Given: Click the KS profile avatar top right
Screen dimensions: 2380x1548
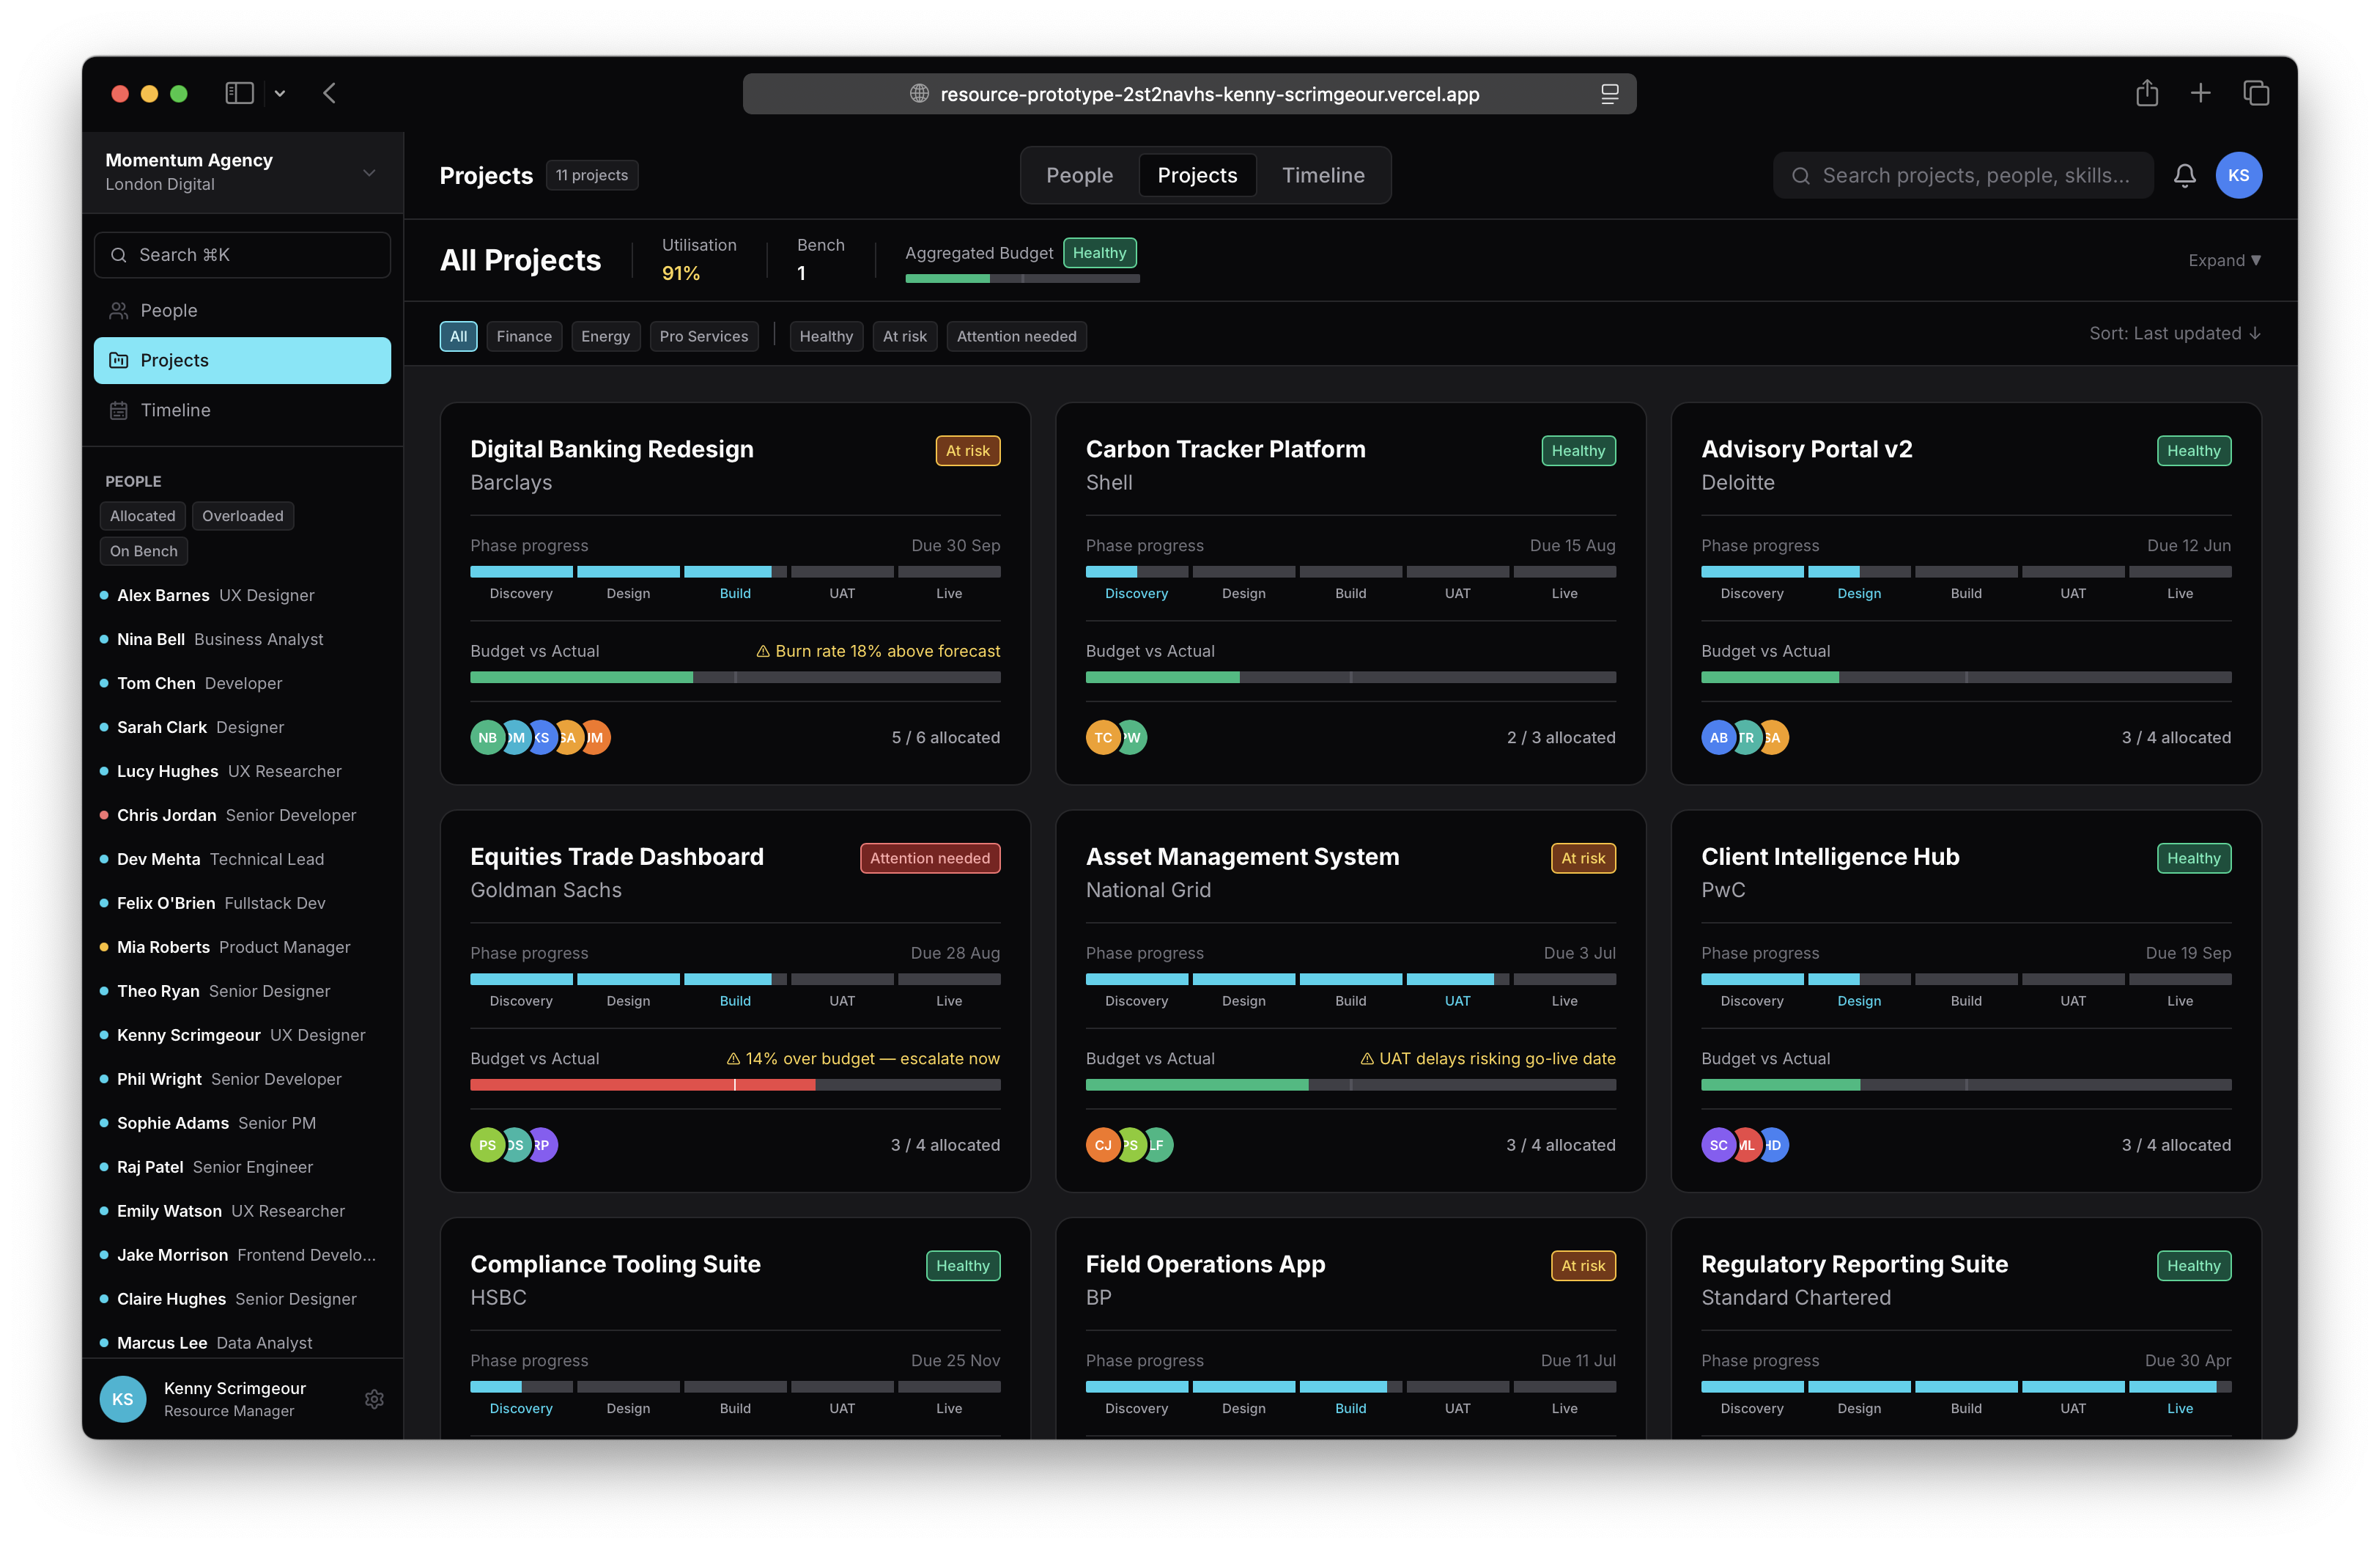Looking at the screenshot, I should 2238,175.
